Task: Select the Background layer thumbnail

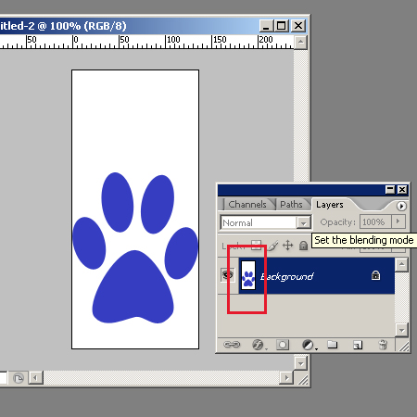Action: [x=248, y=275]
